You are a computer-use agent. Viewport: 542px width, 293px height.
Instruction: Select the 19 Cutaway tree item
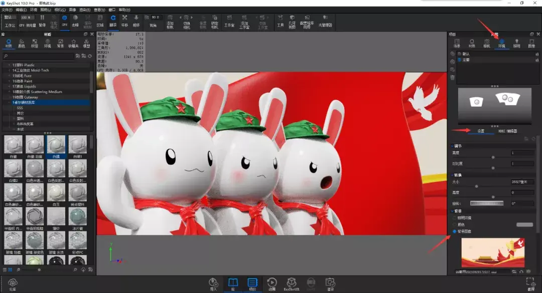point(25,97)
